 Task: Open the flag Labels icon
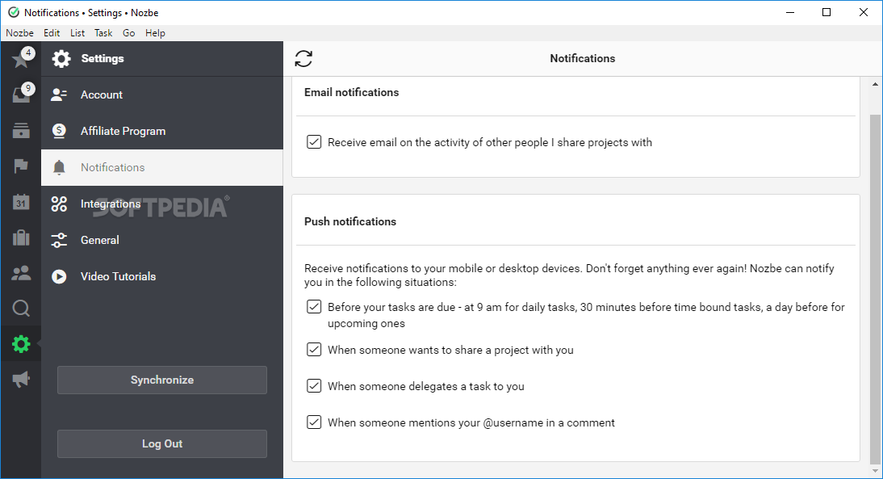[21, 166]
